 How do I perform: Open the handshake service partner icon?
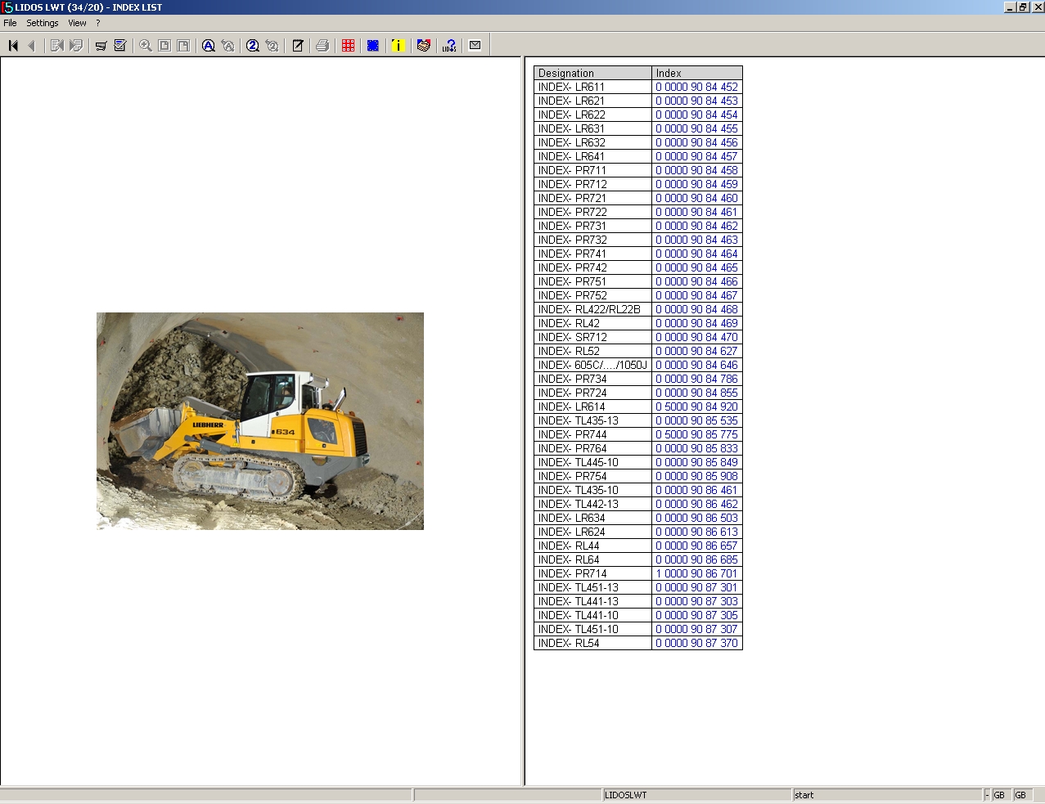tap(423, 45)
